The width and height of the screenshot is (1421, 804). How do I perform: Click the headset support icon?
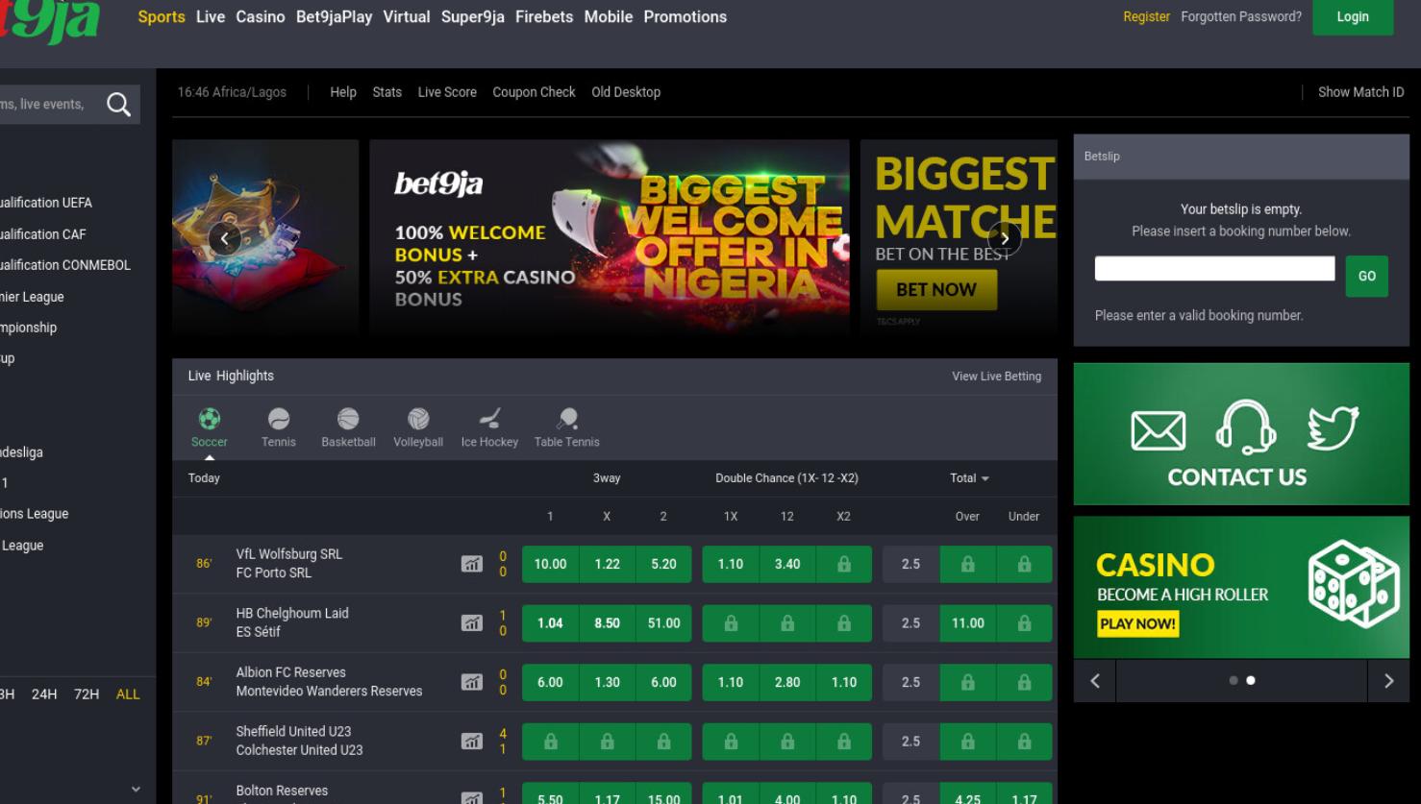pyautogui.click(x=1245, y=426)
